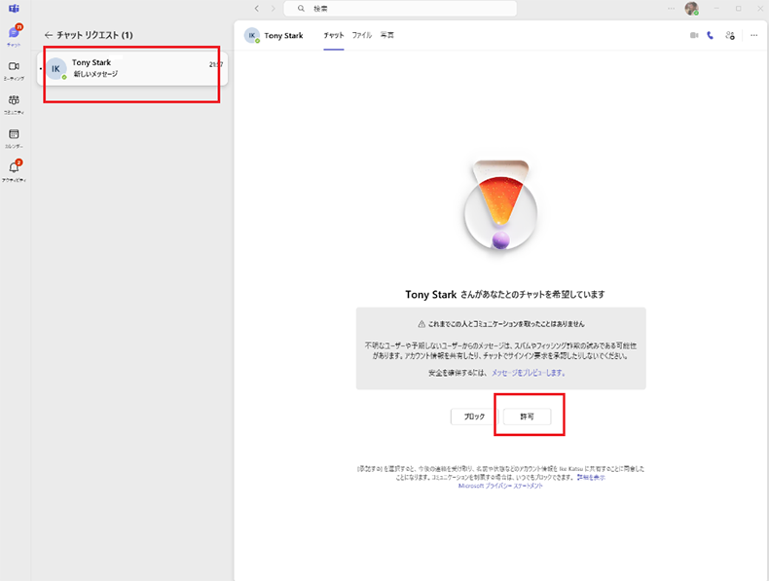Open the Chat section in the sidebar
The height and width of the screenshot is (581, 769).
tap(14, 35)
